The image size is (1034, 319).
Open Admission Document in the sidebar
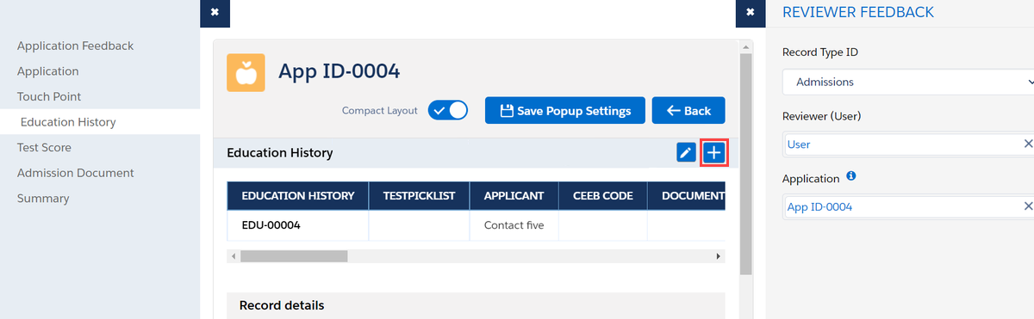pos(76,173)
